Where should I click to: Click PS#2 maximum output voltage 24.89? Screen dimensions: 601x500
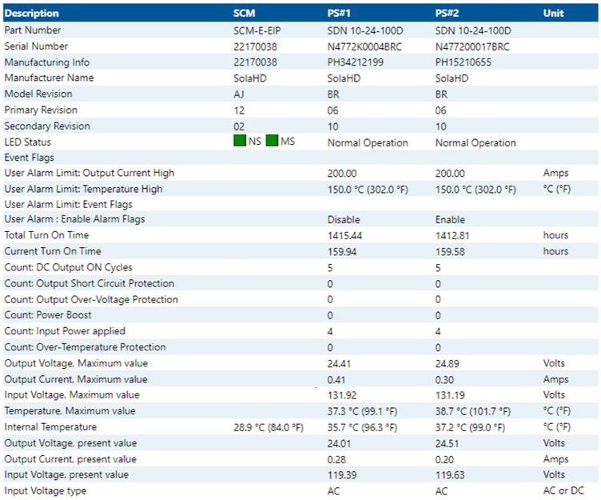pos(448,364)
